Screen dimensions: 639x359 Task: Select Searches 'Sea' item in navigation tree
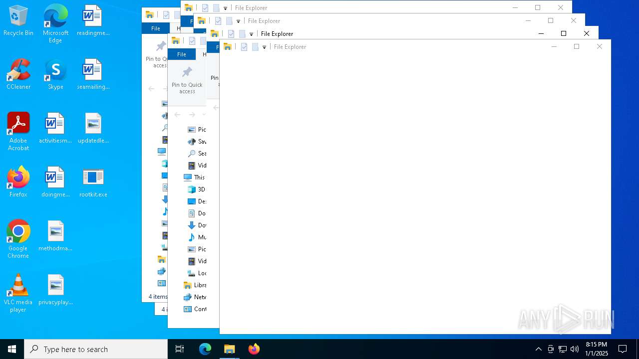click(x=197, y=154)
